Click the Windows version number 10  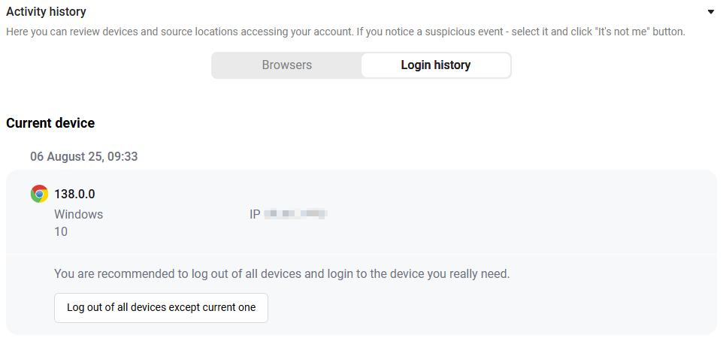coord(61,232)
